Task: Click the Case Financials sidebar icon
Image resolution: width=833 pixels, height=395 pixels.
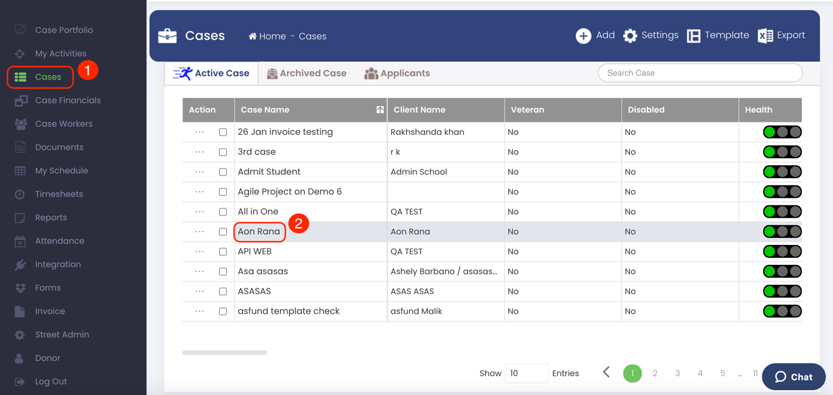Action: tap(20, 100)
